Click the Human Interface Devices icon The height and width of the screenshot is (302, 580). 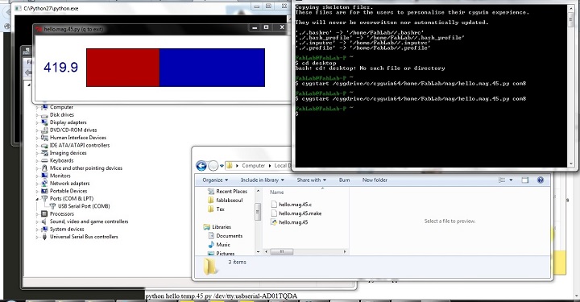coord(45,138)
